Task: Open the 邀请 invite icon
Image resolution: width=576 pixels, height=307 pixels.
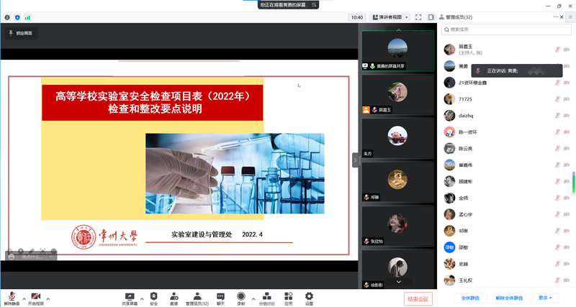Action: click(x=174, y=298)
